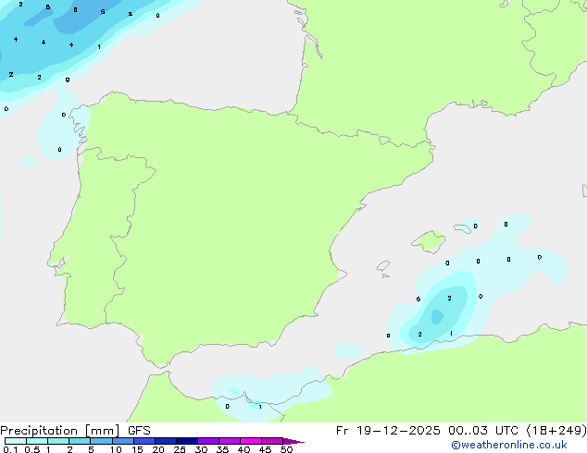Click the '45' legend scale label
Screen dimensions: 587x453
pos(265,449)
